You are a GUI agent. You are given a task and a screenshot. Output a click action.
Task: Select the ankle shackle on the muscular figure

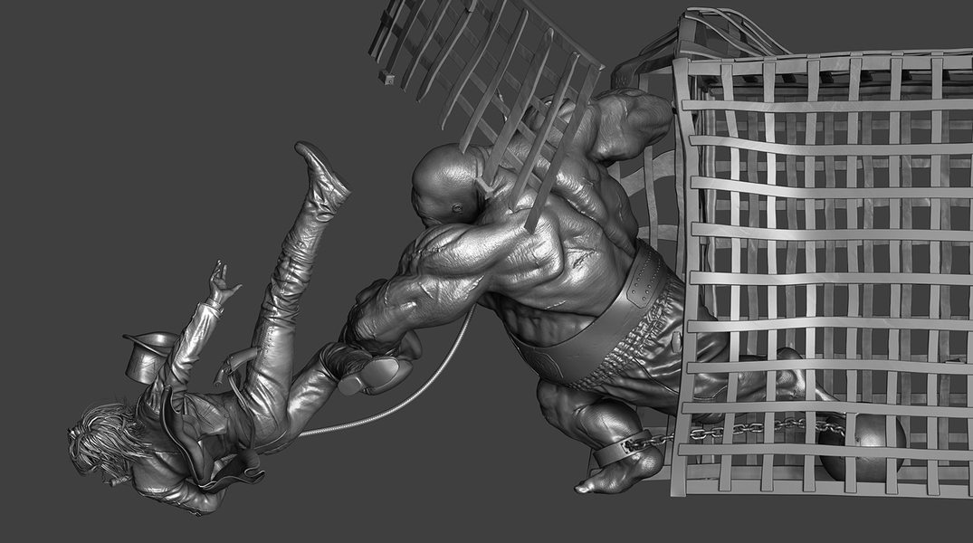click(x=621, y=449)
